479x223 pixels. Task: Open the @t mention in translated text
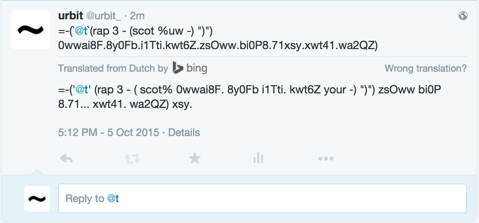[81, 90]
